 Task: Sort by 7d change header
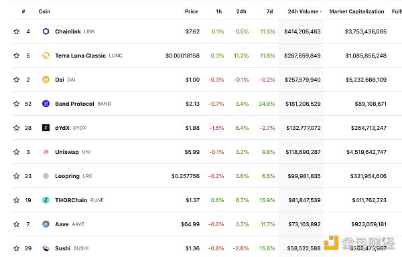(270, 11)
